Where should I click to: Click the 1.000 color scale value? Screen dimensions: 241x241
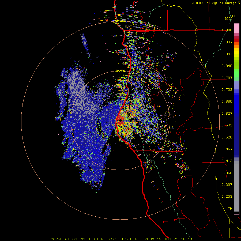coord(227,30)
